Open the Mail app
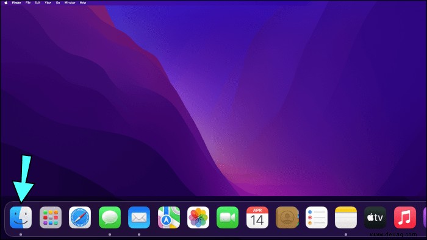 (139, 217)
